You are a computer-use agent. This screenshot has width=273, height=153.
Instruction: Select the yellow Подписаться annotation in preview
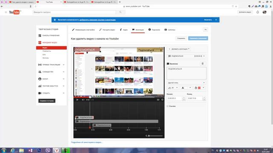[x=150, y=50]
